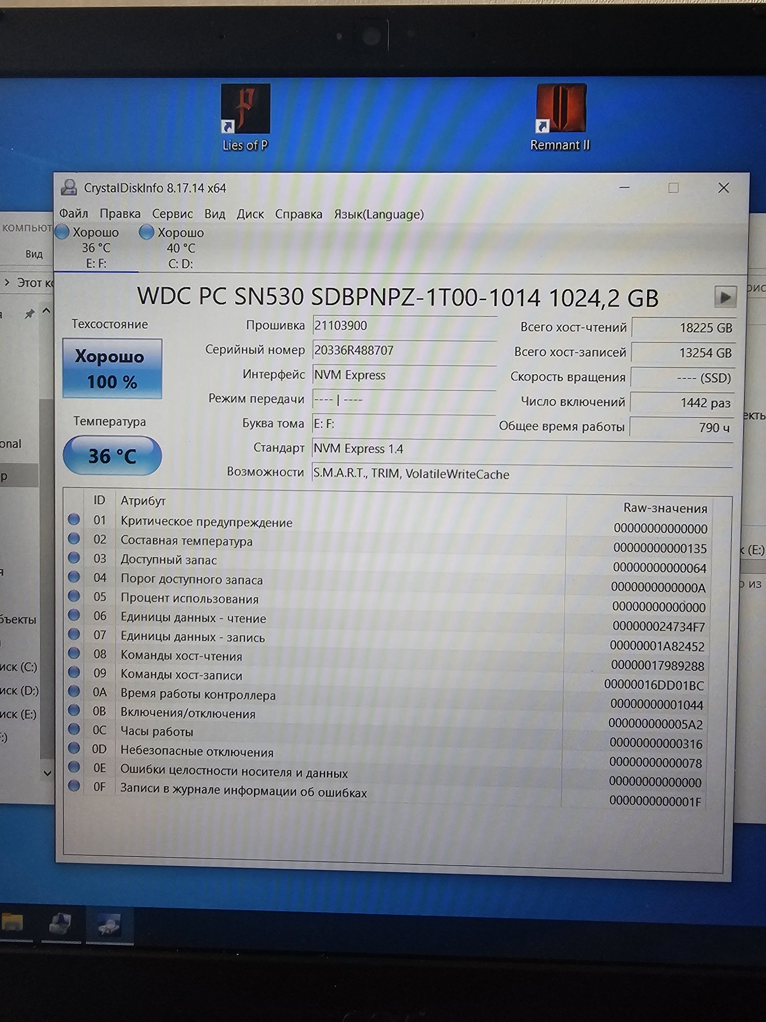Click total host writes value 13254 GB

(x=683, y=353)
